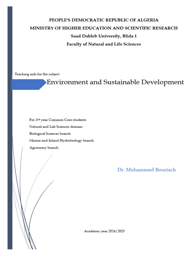Click the author name "Dr. Mohammed Bouriach"
The image size is (192, 256).
pyautogui.click(x=146, y=170)
